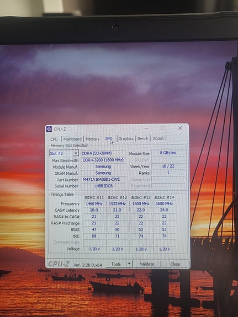
Task: Click the Close button at the bottom
Action: click(x=175, y=264)
